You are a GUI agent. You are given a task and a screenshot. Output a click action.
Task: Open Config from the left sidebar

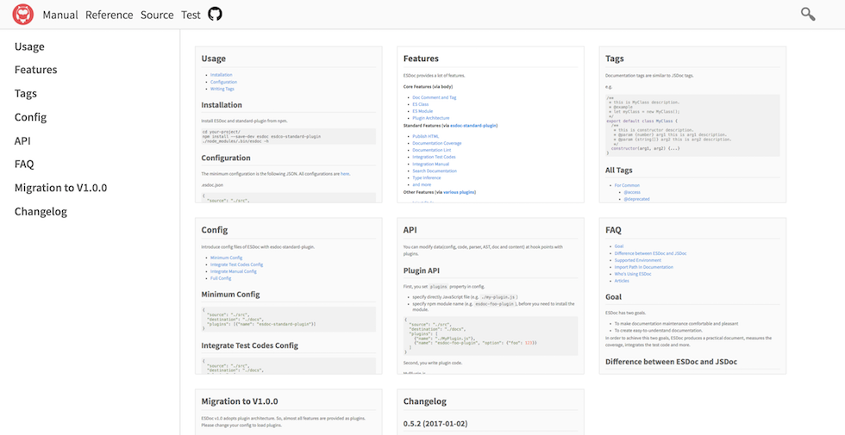pos(31,117)
